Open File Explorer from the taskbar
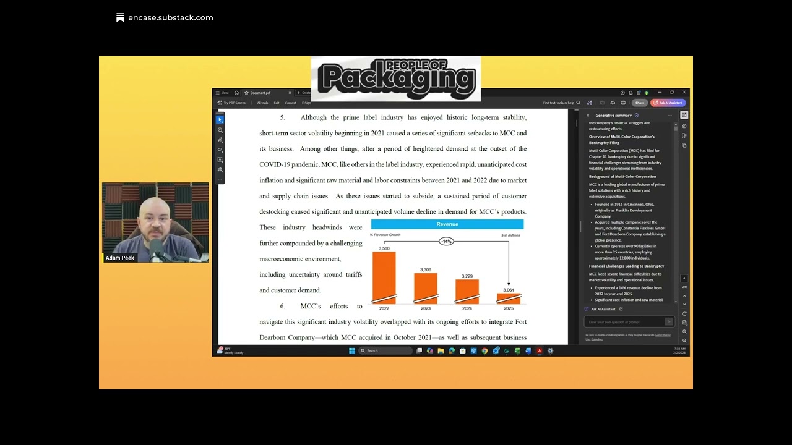The height and width of the screenshot is (445, 792). (441, 350)
